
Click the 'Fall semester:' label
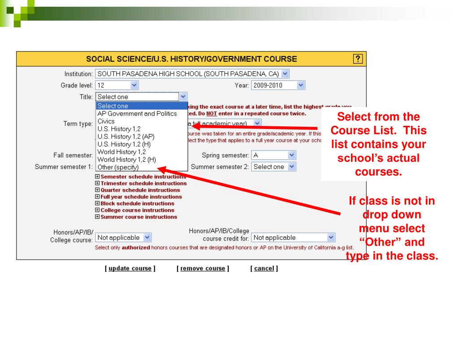tap(73, 155)
